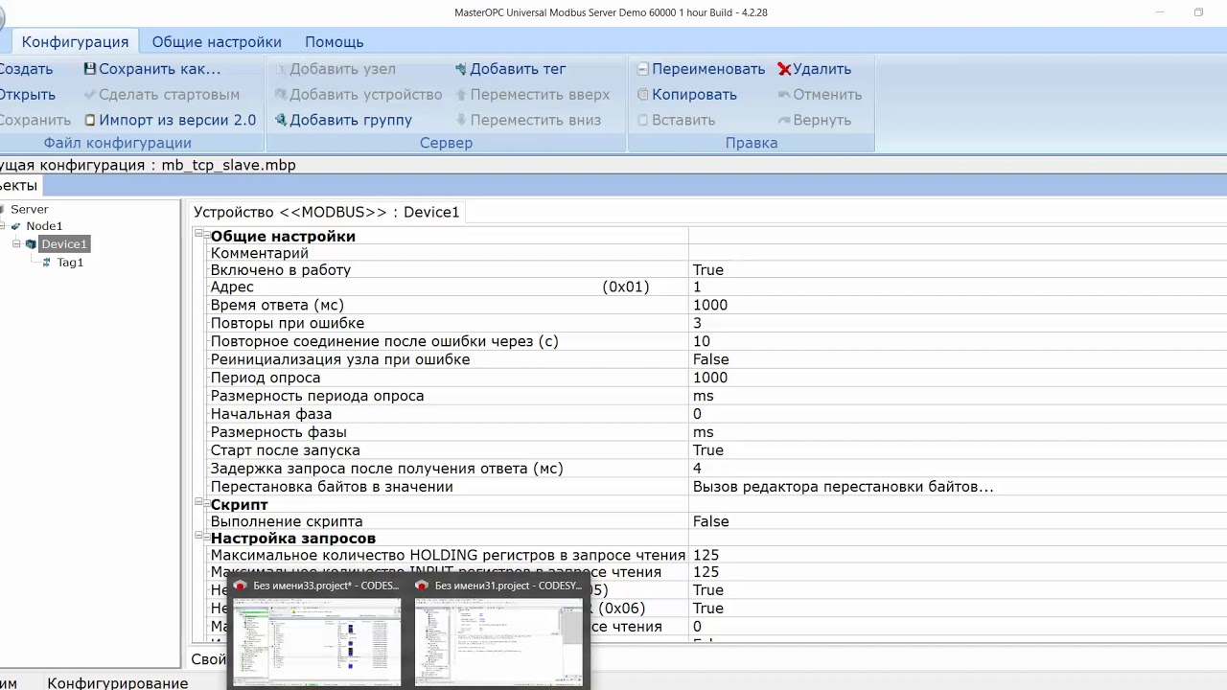The image size is (1227, 690).
Task: Collapse the Скрипт property section
Action: 200,504
